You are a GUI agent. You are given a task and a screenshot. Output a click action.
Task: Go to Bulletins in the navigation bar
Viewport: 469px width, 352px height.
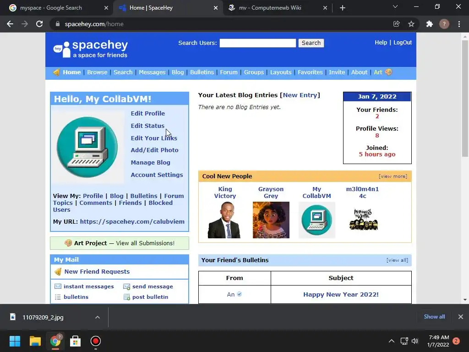pos(202,72)
